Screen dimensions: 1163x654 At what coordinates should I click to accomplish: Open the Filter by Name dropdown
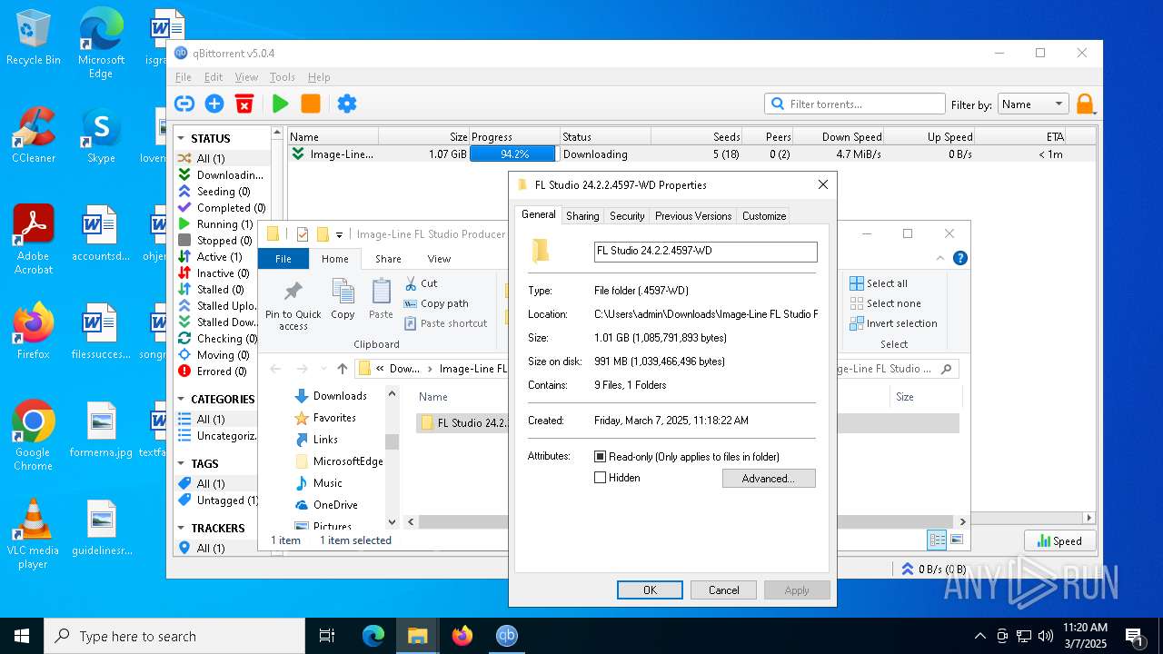pos(1033,104)
